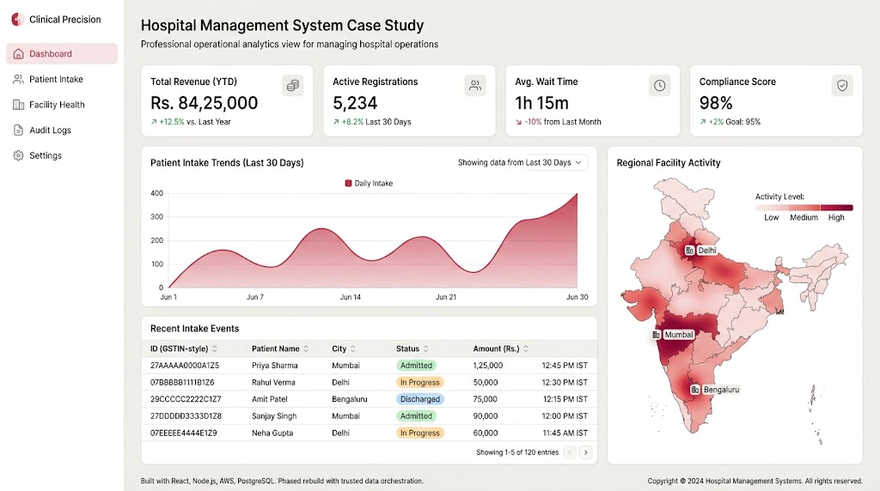Click the Rs. 84,25,000 revenue value
This screenshot has width=880, height=491.
click(x=205, y=103)
